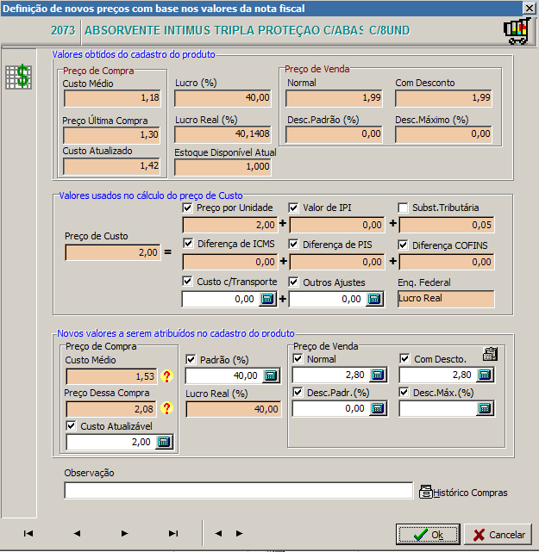Click the Custo Atualizado value 1,42
The height and width of the screenshot is (552, 539).
(x=112, y=166)
